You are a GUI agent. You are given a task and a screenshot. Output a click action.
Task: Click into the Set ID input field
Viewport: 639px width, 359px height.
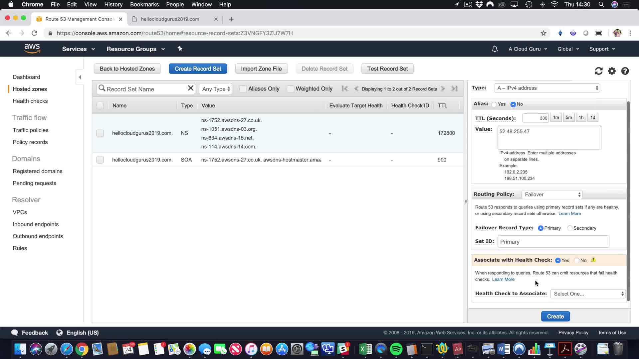[x=553, y=242]
